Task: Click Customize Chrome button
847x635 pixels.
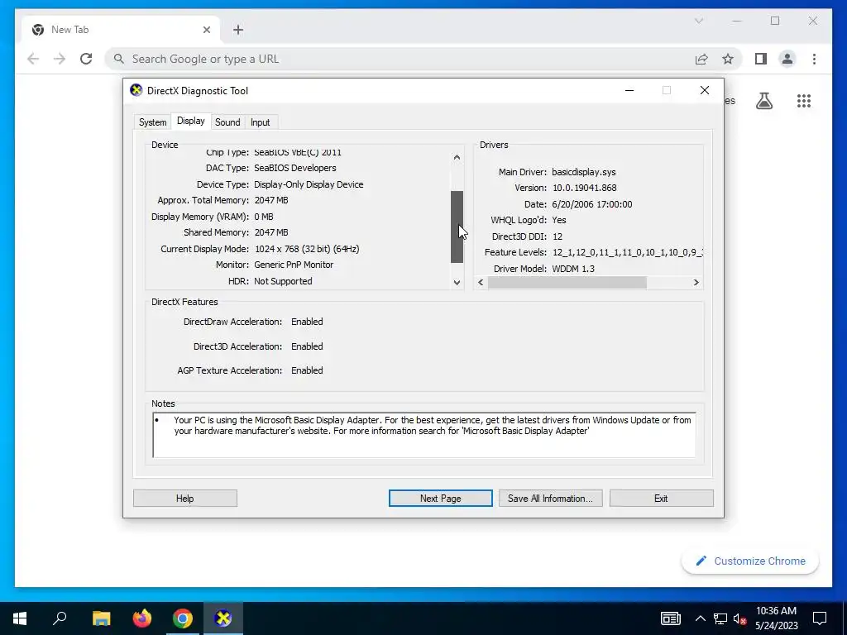Action: pyautogui.click(x=750, y=561)
